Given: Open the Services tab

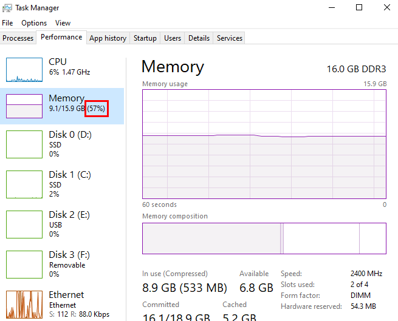Looking at the screenshot, I should [x=230, y=38].
